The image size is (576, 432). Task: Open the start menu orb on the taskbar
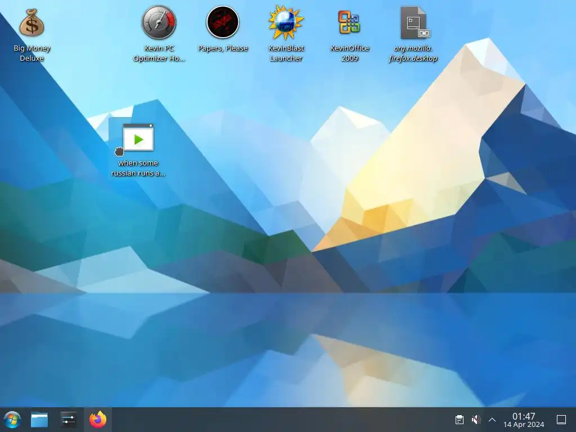click(x=12, y=420)
